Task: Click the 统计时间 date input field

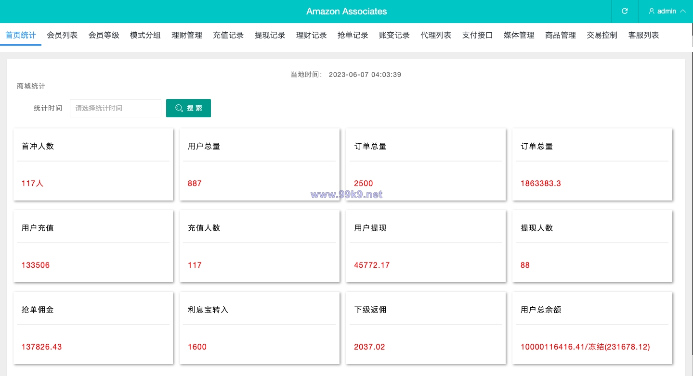Action: [x=116, y=108]
